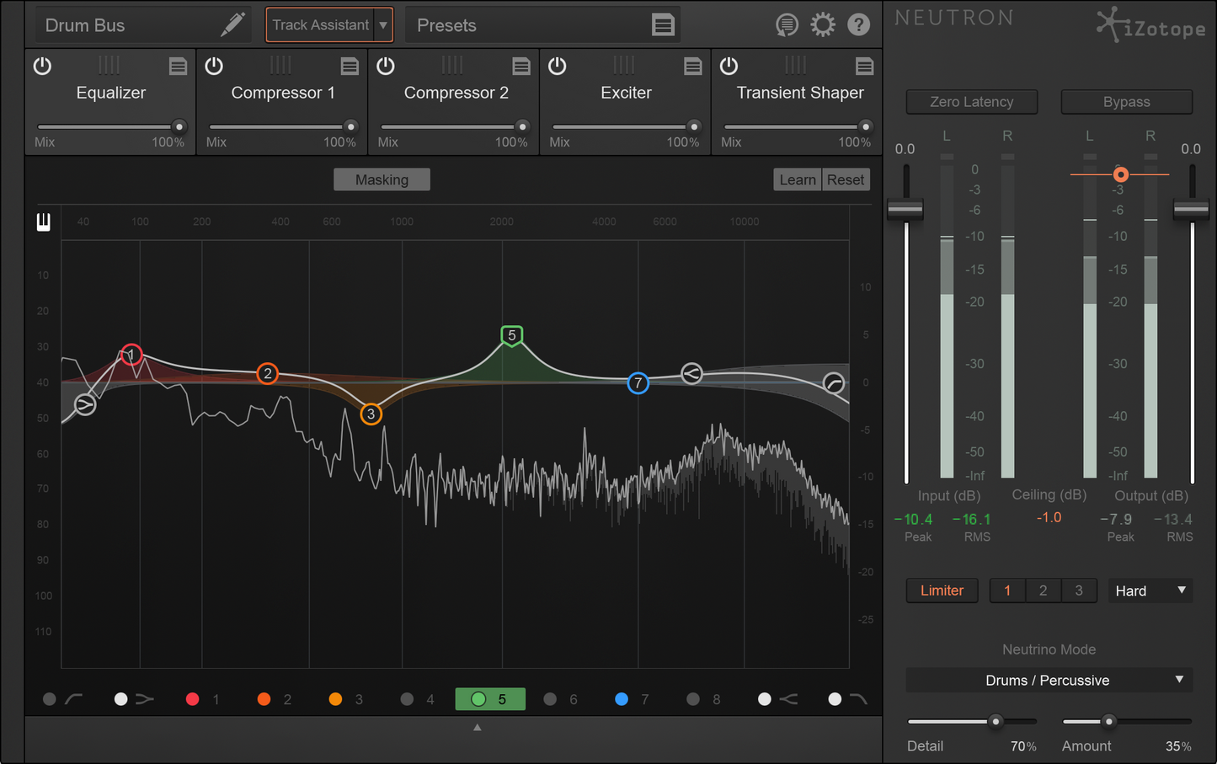Expand the panel with the bottom arrow

[478, 727]
